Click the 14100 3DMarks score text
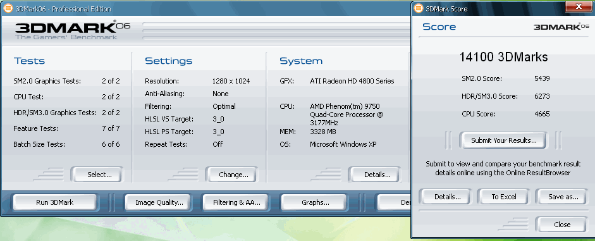 point(503,57)
